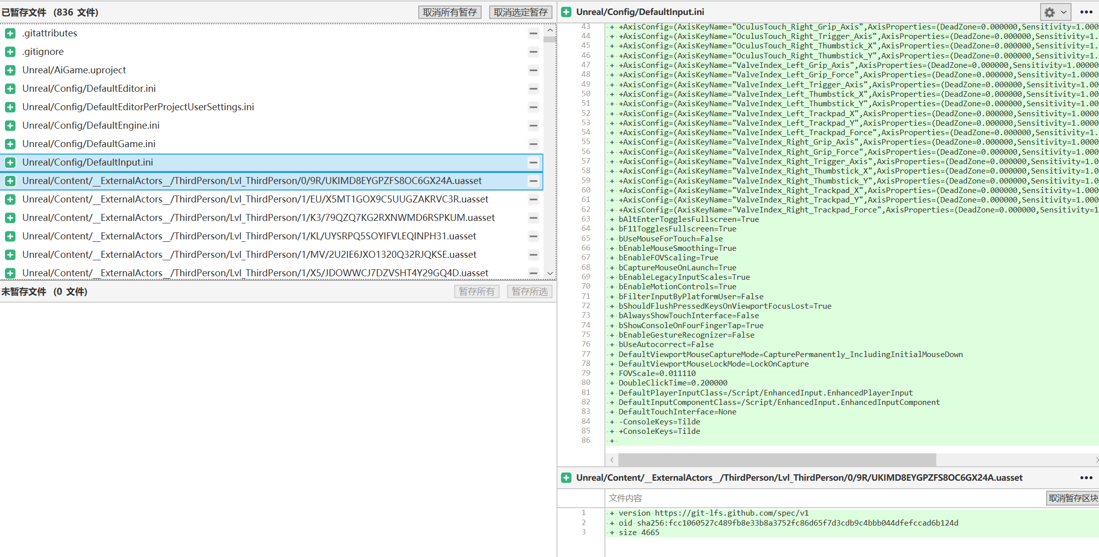Click the added-file plus icon next to Unreal/AiGame.uproject
Viewport: 1099px width, 557px height.
pyautogui.click(x=10, y=70)
